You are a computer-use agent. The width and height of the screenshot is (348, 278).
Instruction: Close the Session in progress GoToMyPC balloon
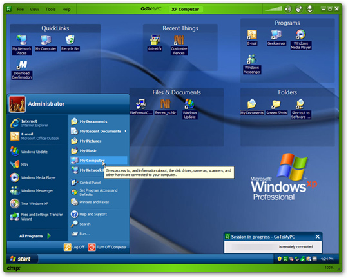point(318,237)
